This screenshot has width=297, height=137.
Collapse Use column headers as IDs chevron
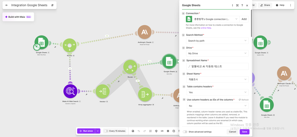pyautogui.click(x=184, y=100)
